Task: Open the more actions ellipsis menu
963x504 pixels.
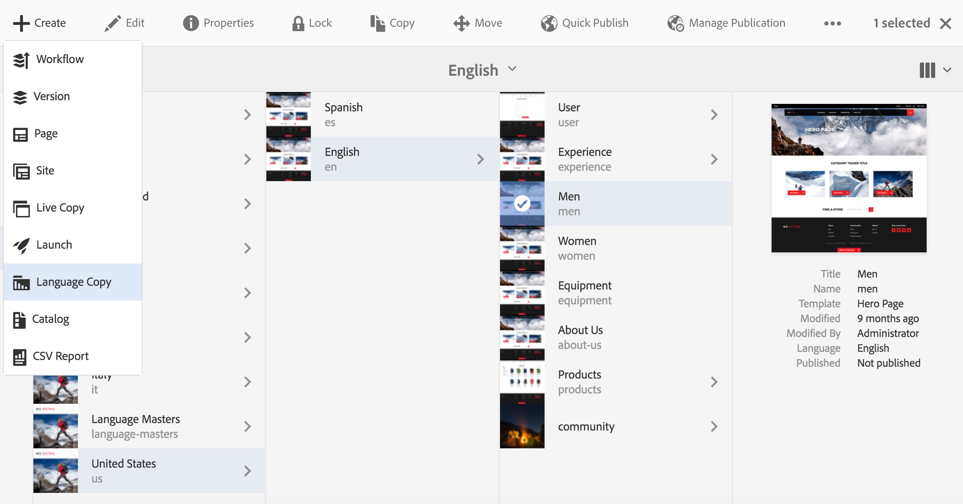Action: pyautogui.click(x=832, y=23)
